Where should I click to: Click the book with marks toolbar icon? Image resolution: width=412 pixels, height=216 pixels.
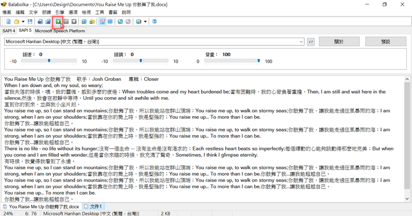pyautogui.click(x=139, y=22)
